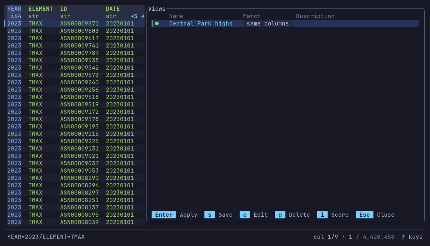This screenshot has height=246, width=430.
Task: Click the YEAR=2023/ELEMENT=TMAX path in status bar
Action: 46,237
